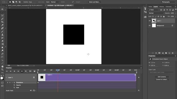Select the Clone Stamp tool

point(2,35)
